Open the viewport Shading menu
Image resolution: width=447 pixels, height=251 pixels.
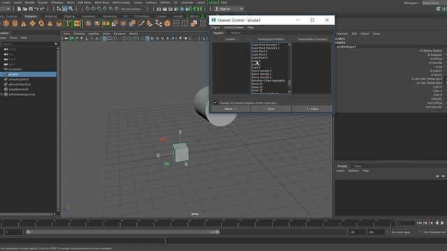coord(79,33)
